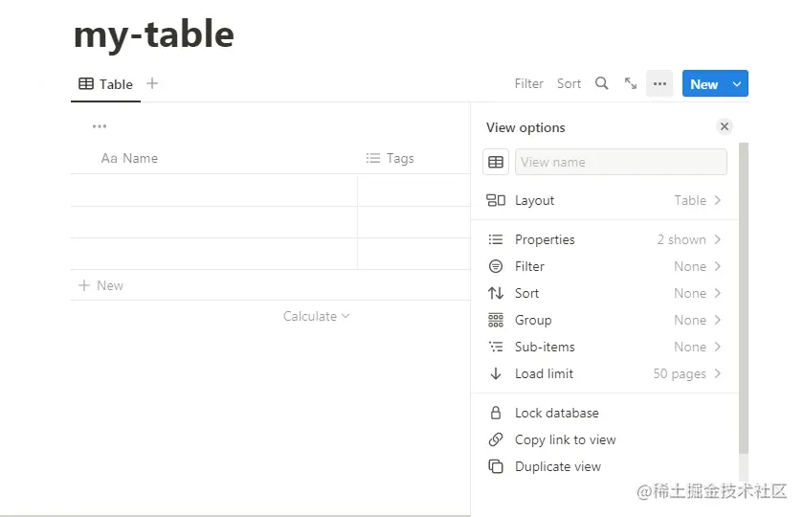Add a new view with plus icon
The width and height of the screenshot is (804, 517).
(152, 83)
